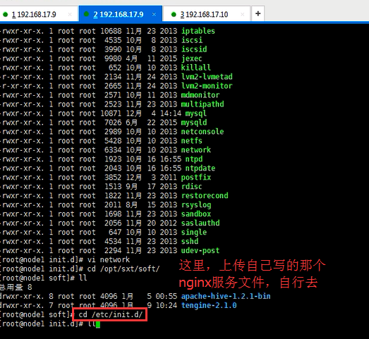Click the netconsole file name

(202, 132)
